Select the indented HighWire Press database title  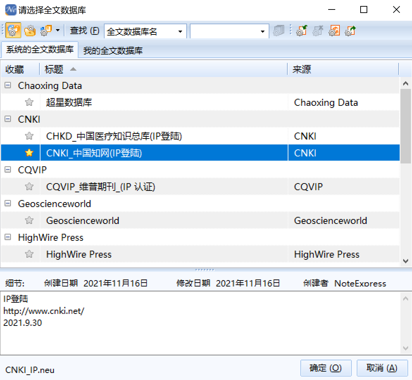click(79, 255)
